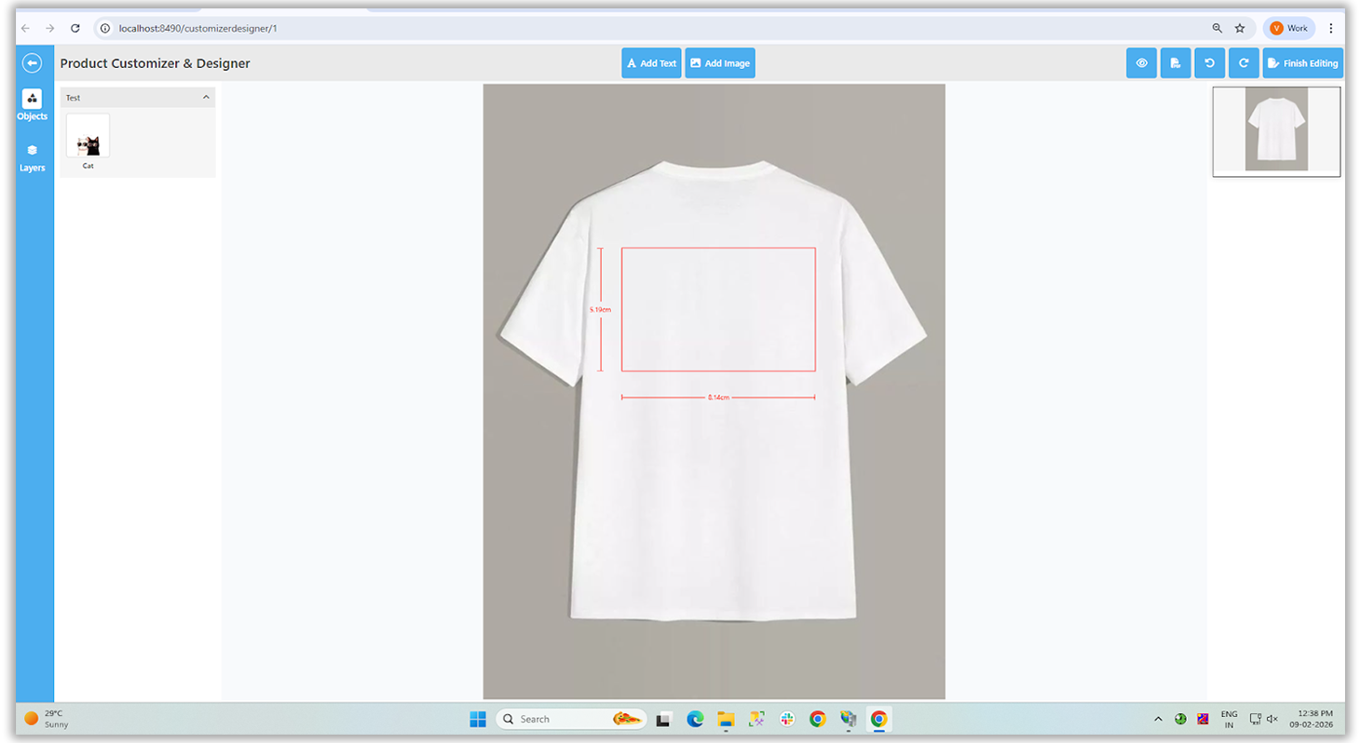This screenshot has width=1361, height=743.
Task: Open the Work profile menu
Action: (1289, 28)
